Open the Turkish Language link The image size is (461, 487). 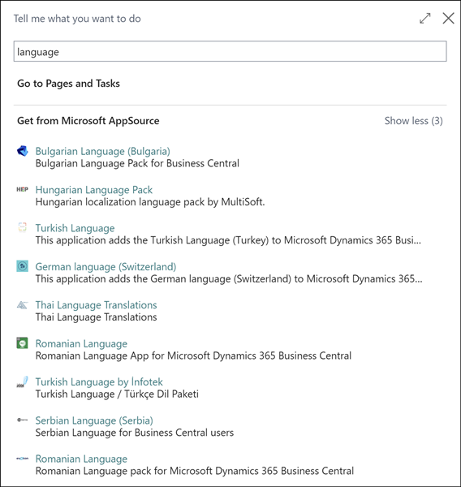tap(75, 228)
